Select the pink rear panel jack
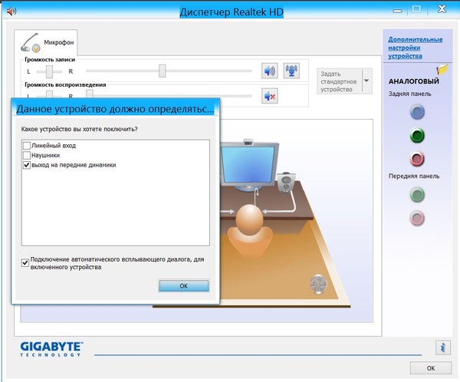Screen dimensions: 460x382 [x=417, y=159]
